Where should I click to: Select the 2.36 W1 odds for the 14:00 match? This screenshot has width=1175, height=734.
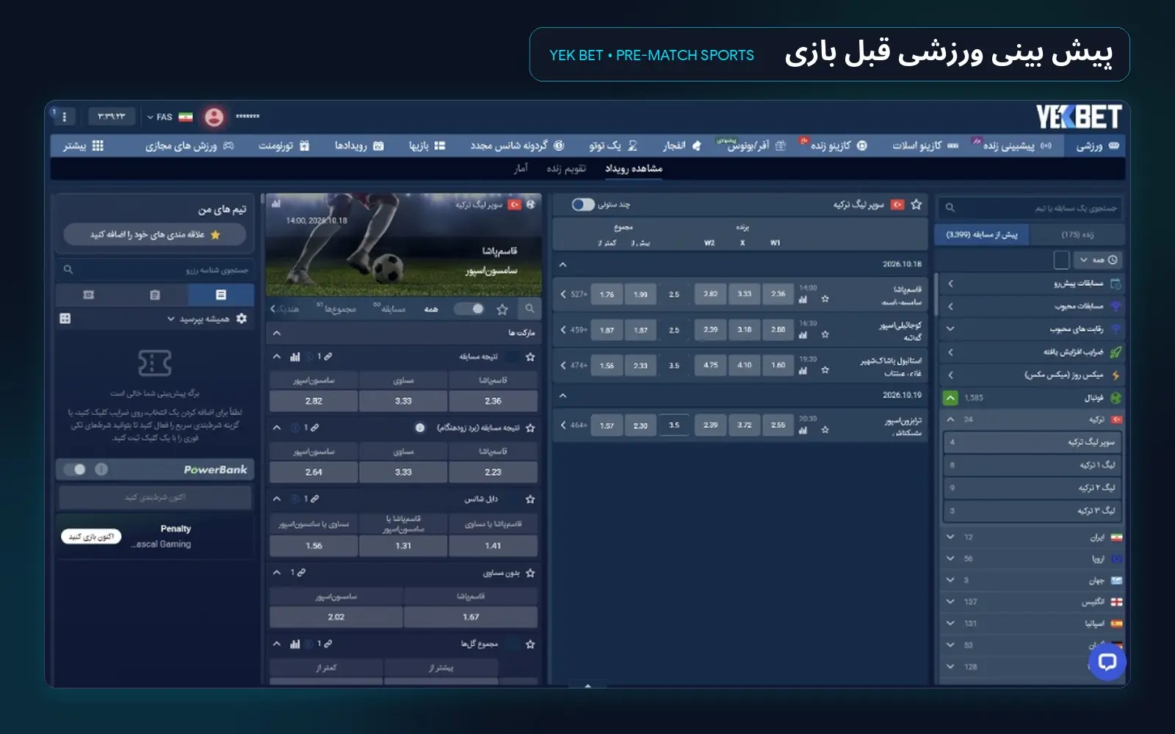pos(778,294)
